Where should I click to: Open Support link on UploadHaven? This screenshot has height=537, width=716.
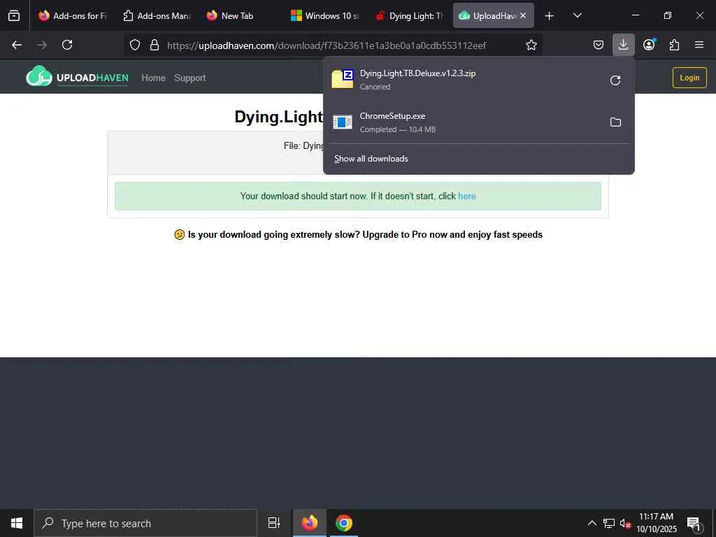coord(190,78)
